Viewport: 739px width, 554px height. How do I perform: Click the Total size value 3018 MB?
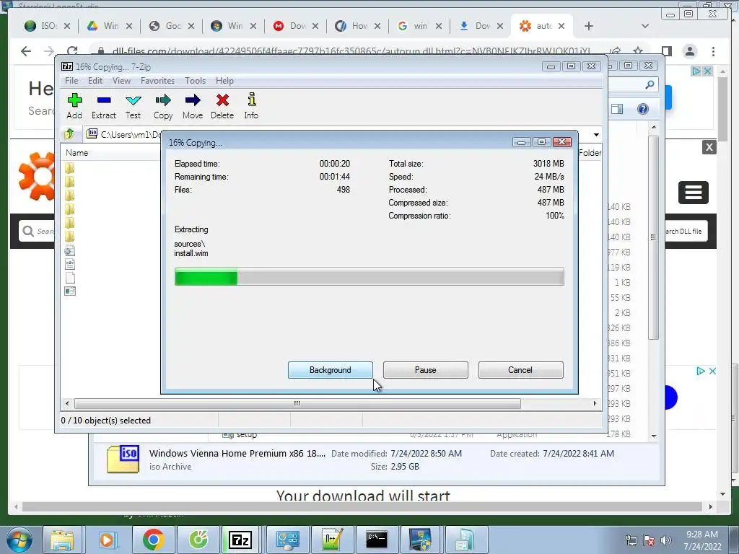point(548,164)
